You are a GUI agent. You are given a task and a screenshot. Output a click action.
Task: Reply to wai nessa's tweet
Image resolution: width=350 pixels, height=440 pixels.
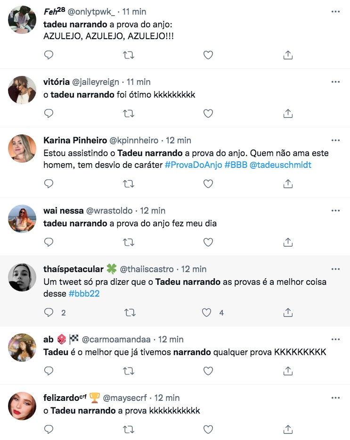pos(49,242)
